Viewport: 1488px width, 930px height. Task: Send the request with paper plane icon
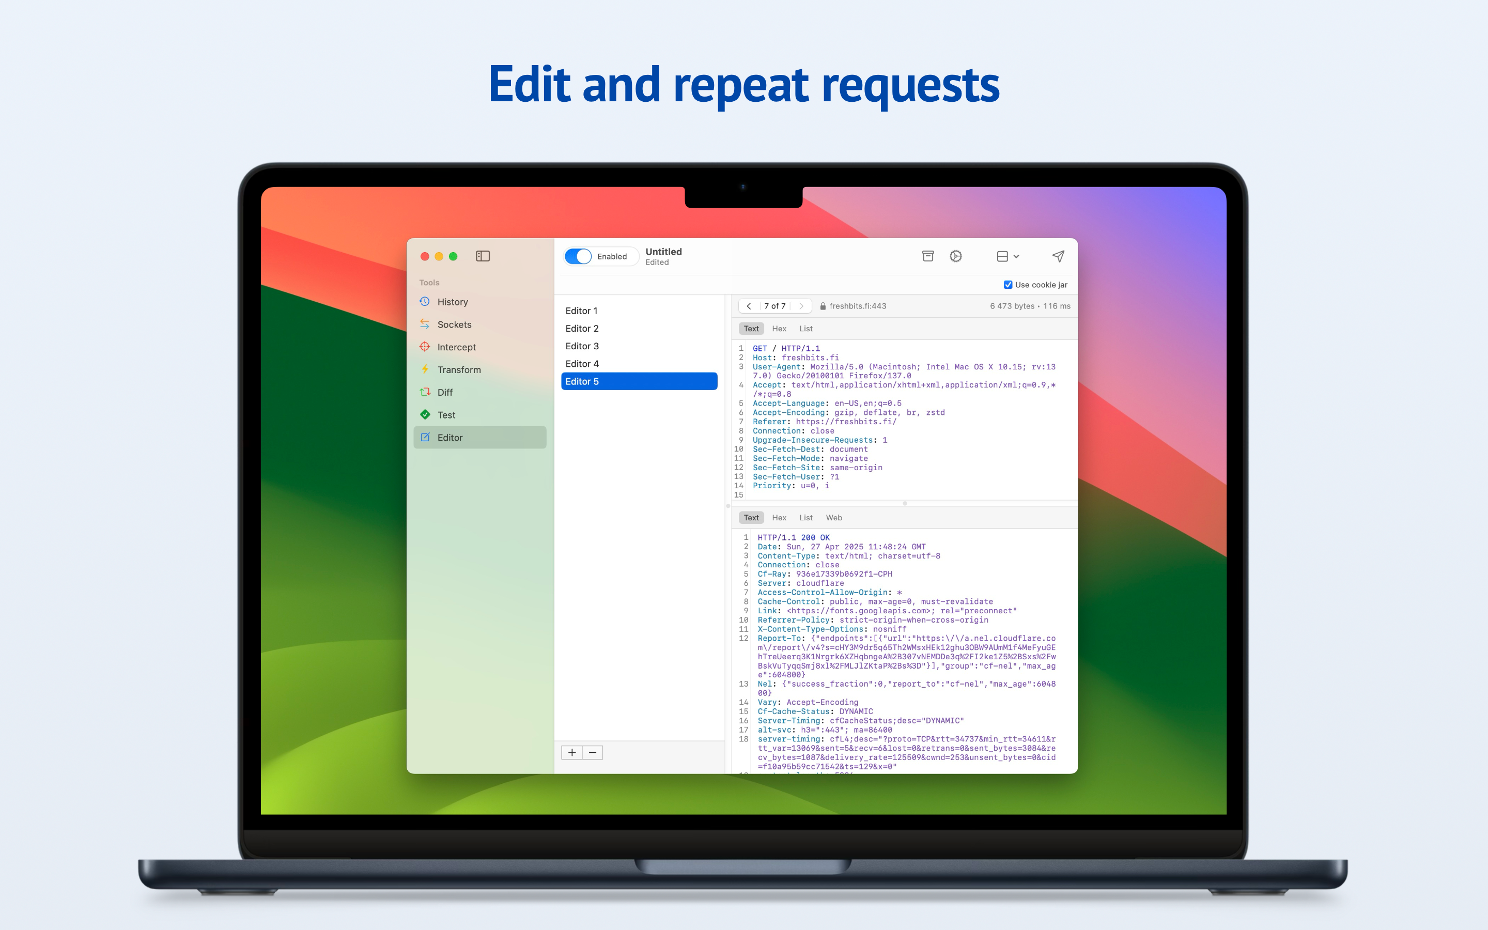pyautogui.click(x=1058, y=256)
